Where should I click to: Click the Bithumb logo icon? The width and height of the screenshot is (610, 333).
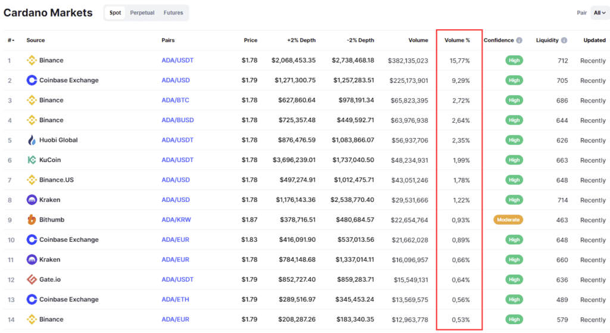32,220
